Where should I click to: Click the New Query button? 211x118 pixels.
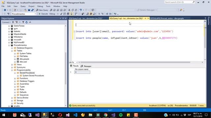[x=42, y=10]
